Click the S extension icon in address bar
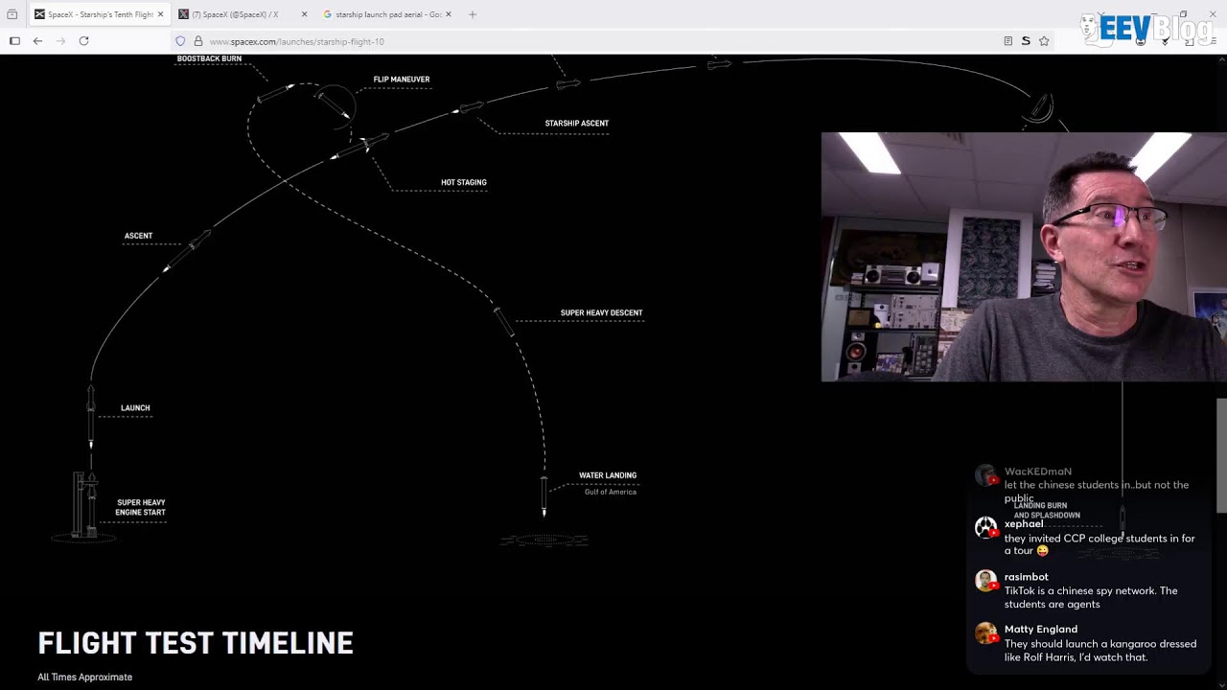The height and width of the screenshot is (690, 1227). 1026,41
